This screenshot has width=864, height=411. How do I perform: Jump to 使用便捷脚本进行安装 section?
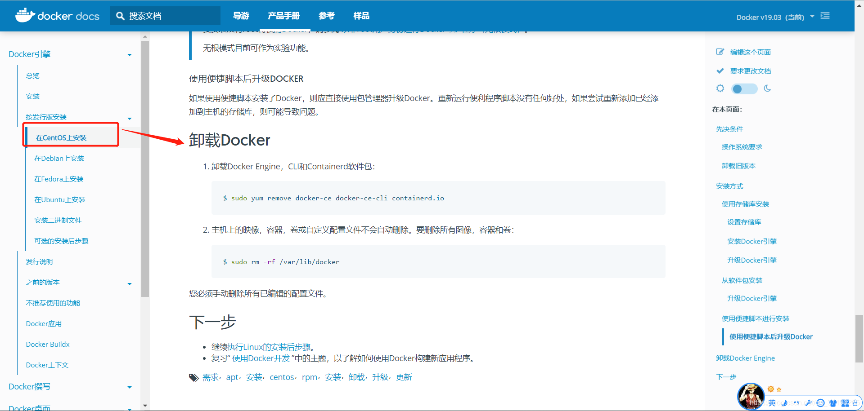click(x=756, y=318)
